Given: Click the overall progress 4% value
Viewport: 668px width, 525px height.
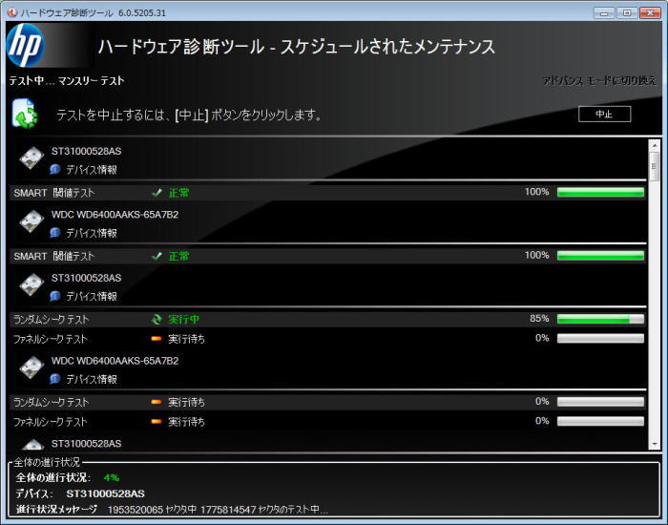Looking at the screenshot, I should [112, 477].
